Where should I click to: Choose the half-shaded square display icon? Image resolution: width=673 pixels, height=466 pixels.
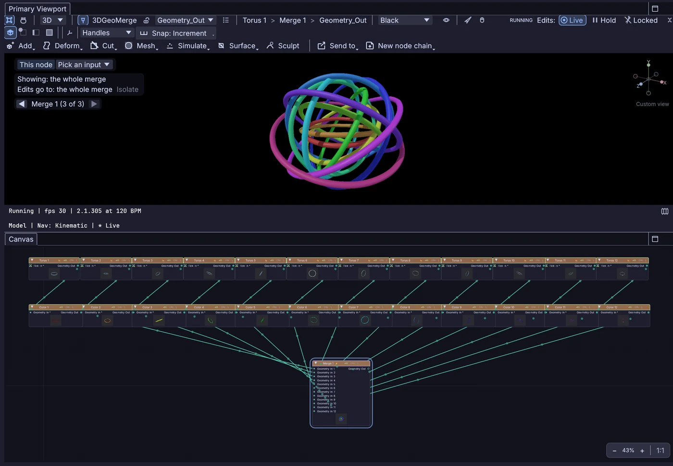[x=36, y=33]
